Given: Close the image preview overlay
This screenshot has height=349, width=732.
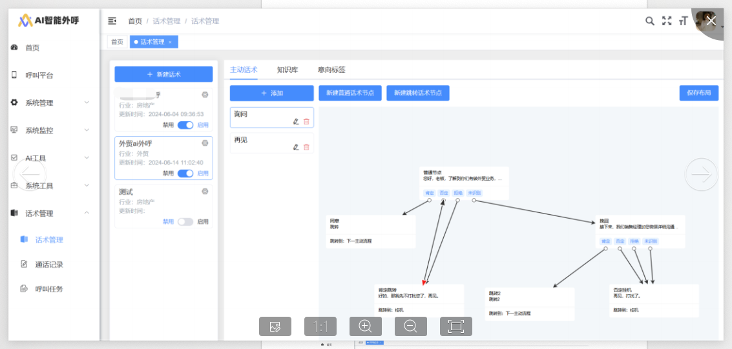Looking at the screenshot, I should [x=711, y=21].
